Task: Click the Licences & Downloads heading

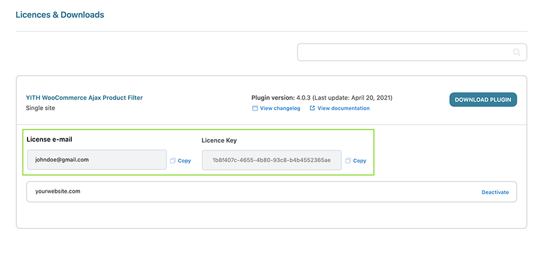Action: 60,14
